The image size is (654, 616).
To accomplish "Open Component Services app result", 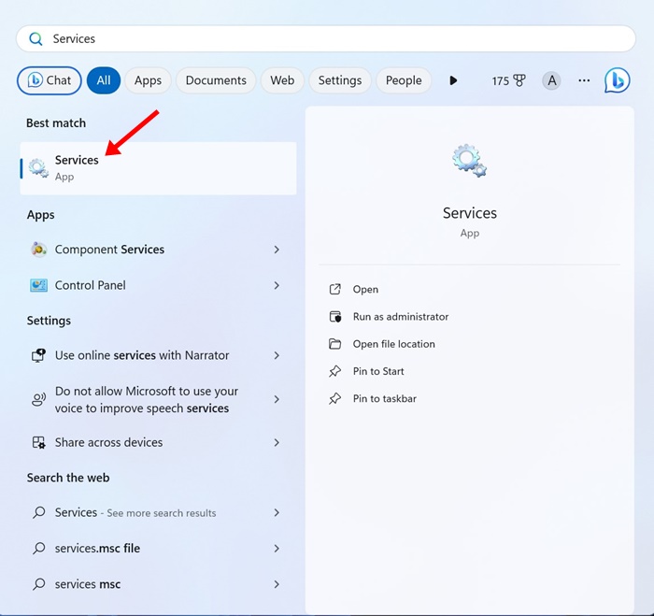I will [159, 250].
